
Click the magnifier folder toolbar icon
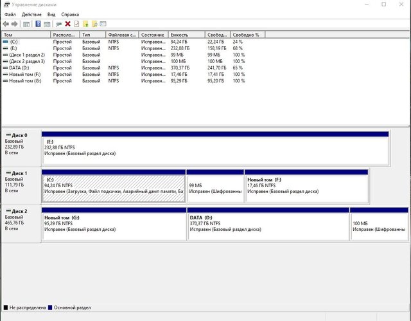(94, 24)
